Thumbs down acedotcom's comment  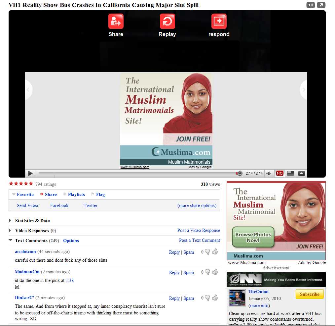coord(207,252)
